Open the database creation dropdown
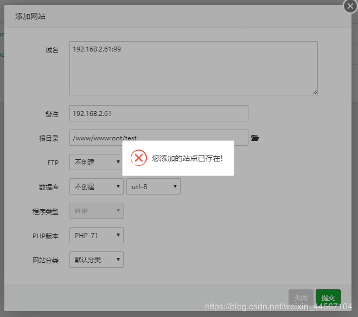 (97, 186)
